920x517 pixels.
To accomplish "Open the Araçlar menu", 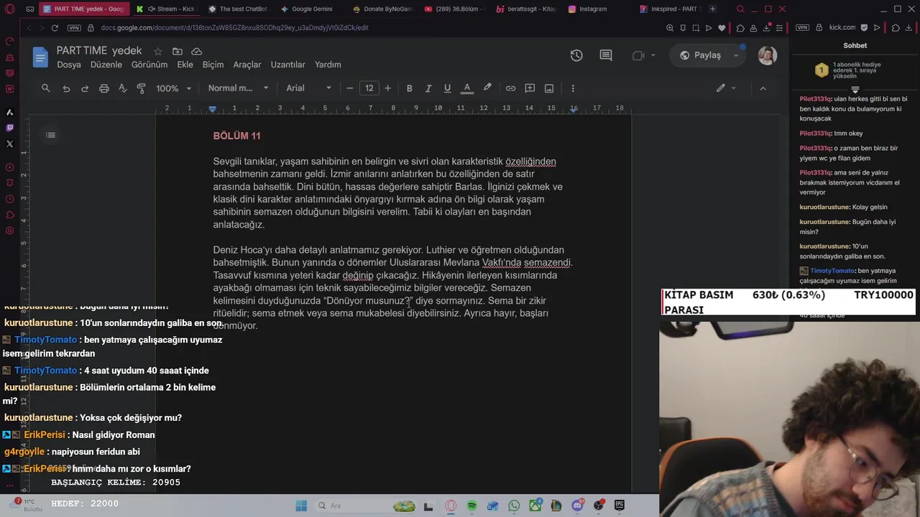I will tap(247, 65).
